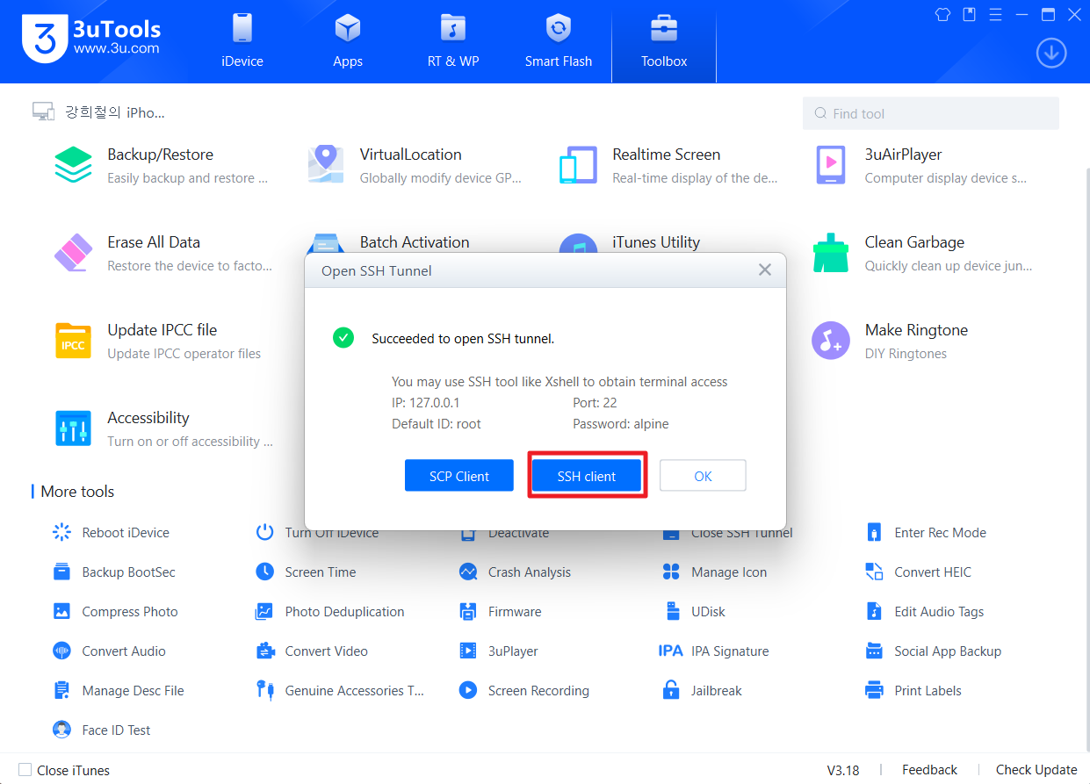Go to the Smart Flash tab
Screen dimensions: 1090x784
pyautogui.click(x=559, y=41)
